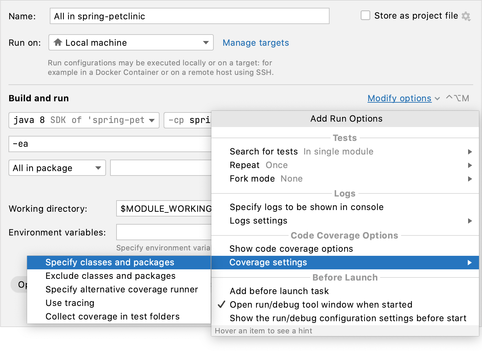The image size is (482, 351).
Task: Enable the Store as project file checkbox
Action: click(x=365, y=15)
